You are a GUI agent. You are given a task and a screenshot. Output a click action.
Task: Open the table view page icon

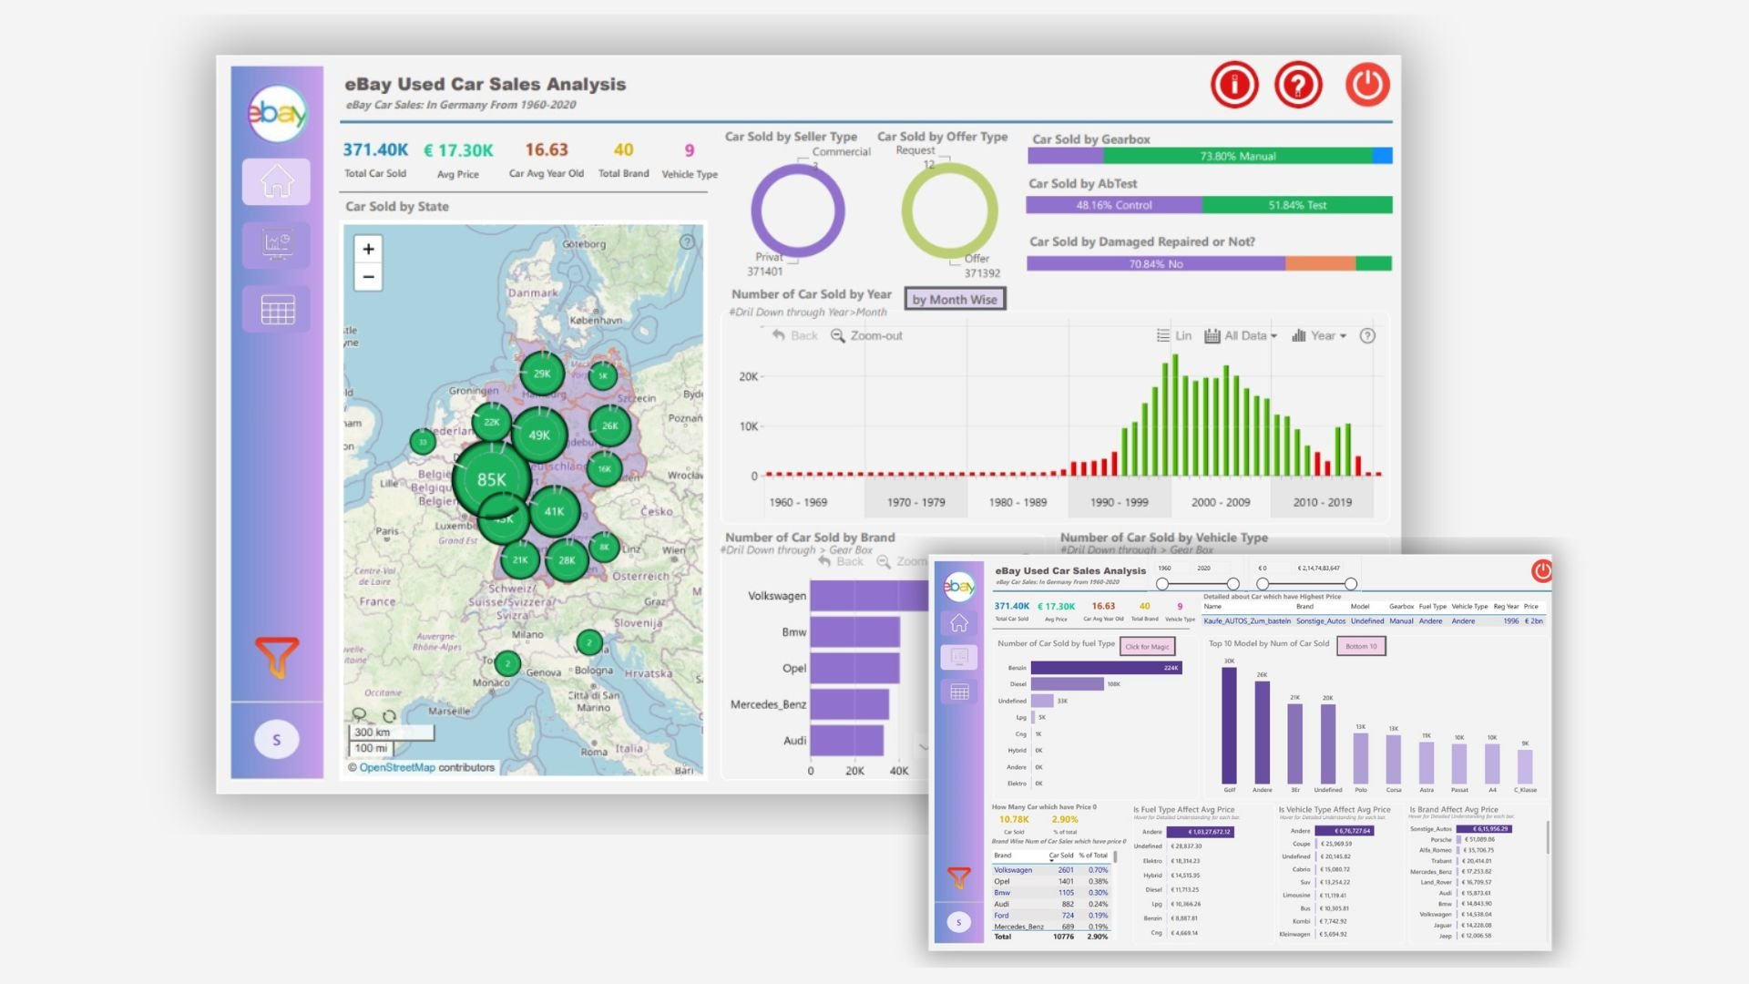(x=276, y=310)
